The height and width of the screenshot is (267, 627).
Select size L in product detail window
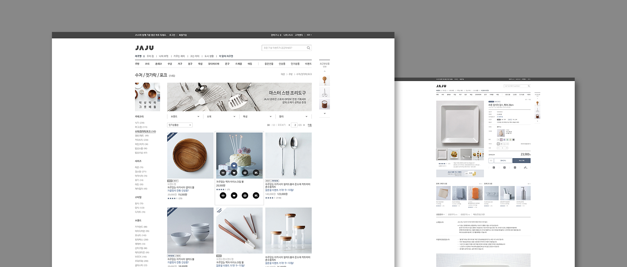coord(504,144)
